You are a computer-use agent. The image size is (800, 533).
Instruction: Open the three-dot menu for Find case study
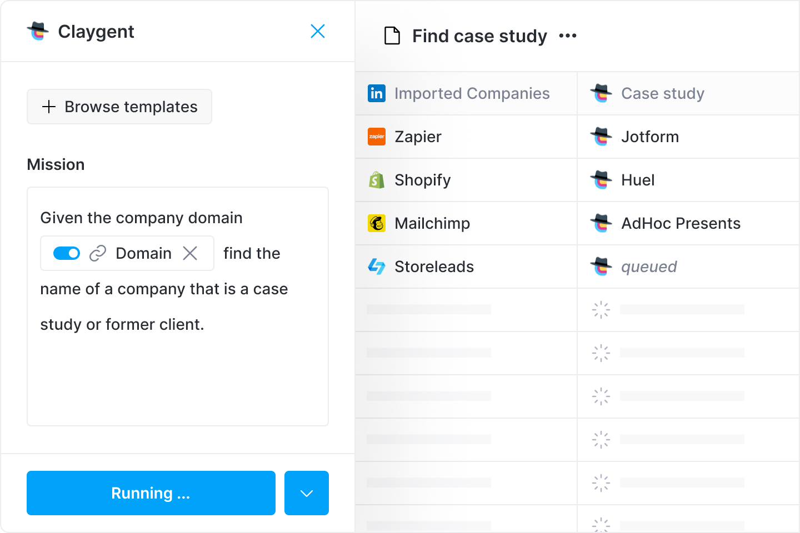pyautogui.click(x=568, y=36)
